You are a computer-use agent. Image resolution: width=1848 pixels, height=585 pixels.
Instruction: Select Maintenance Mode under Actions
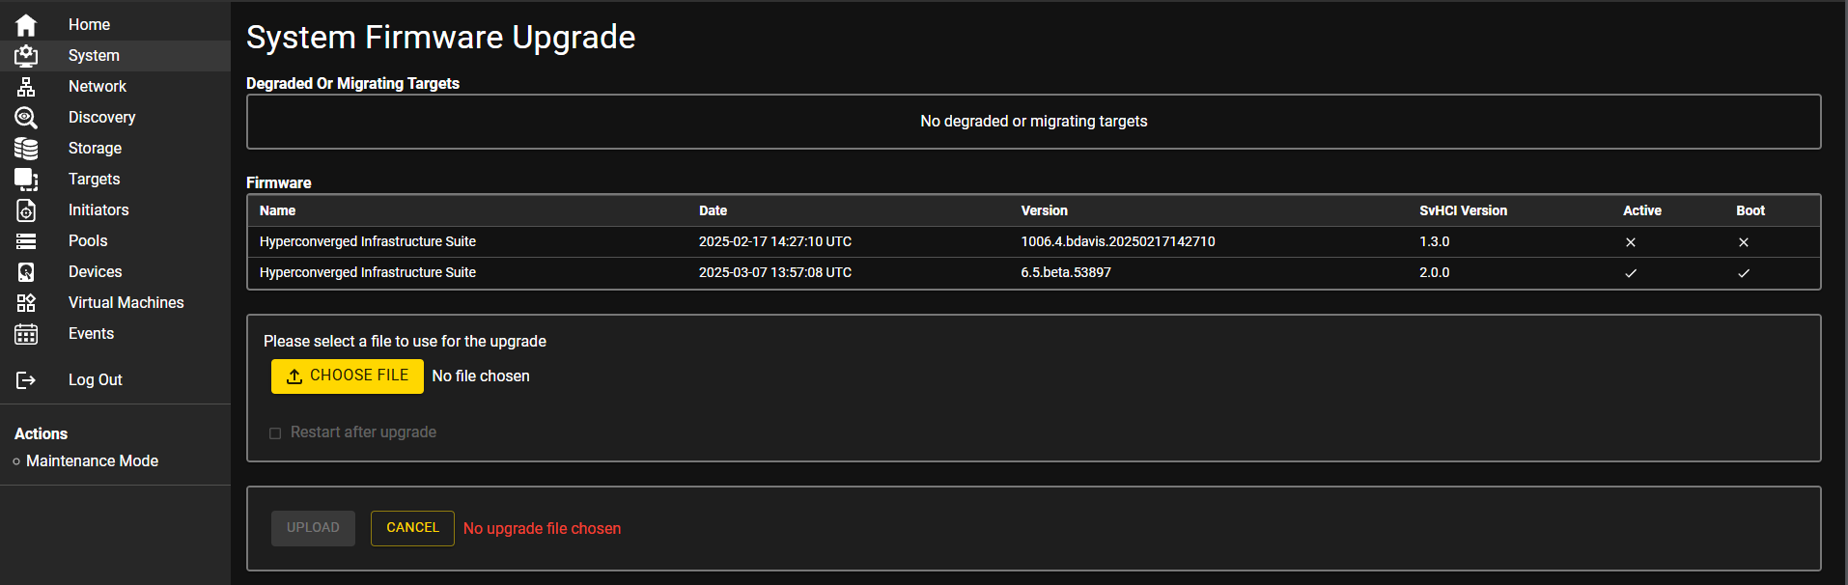[x=92, y=461]
